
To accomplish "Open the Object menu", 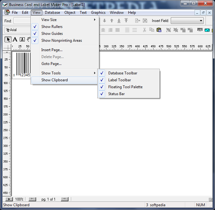I will click(x=70, y=13).
